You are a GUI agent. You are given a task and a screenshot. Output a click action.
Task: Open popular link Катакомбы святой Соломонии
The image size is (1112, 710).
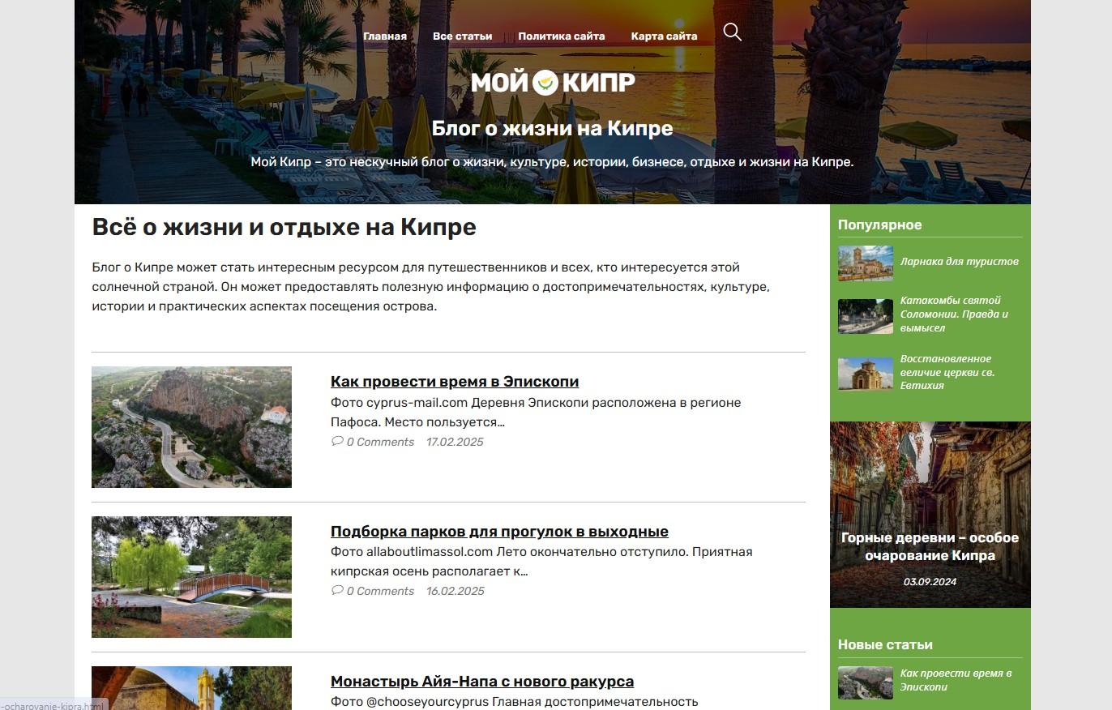(955, 314)
